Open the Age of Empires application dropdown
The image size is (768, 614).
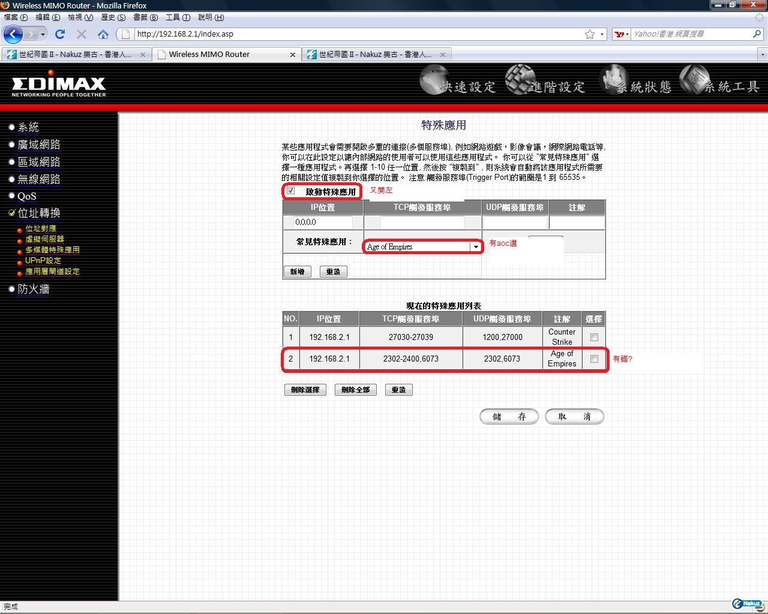tap(423, 246)
